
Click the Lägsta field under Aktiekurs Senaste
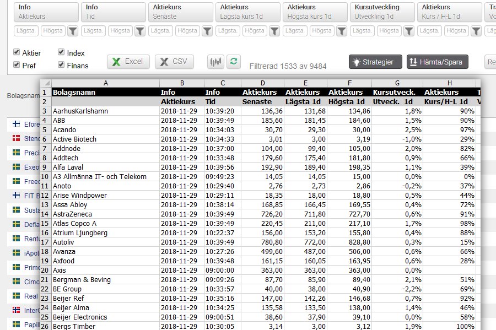tap(160, 31)
